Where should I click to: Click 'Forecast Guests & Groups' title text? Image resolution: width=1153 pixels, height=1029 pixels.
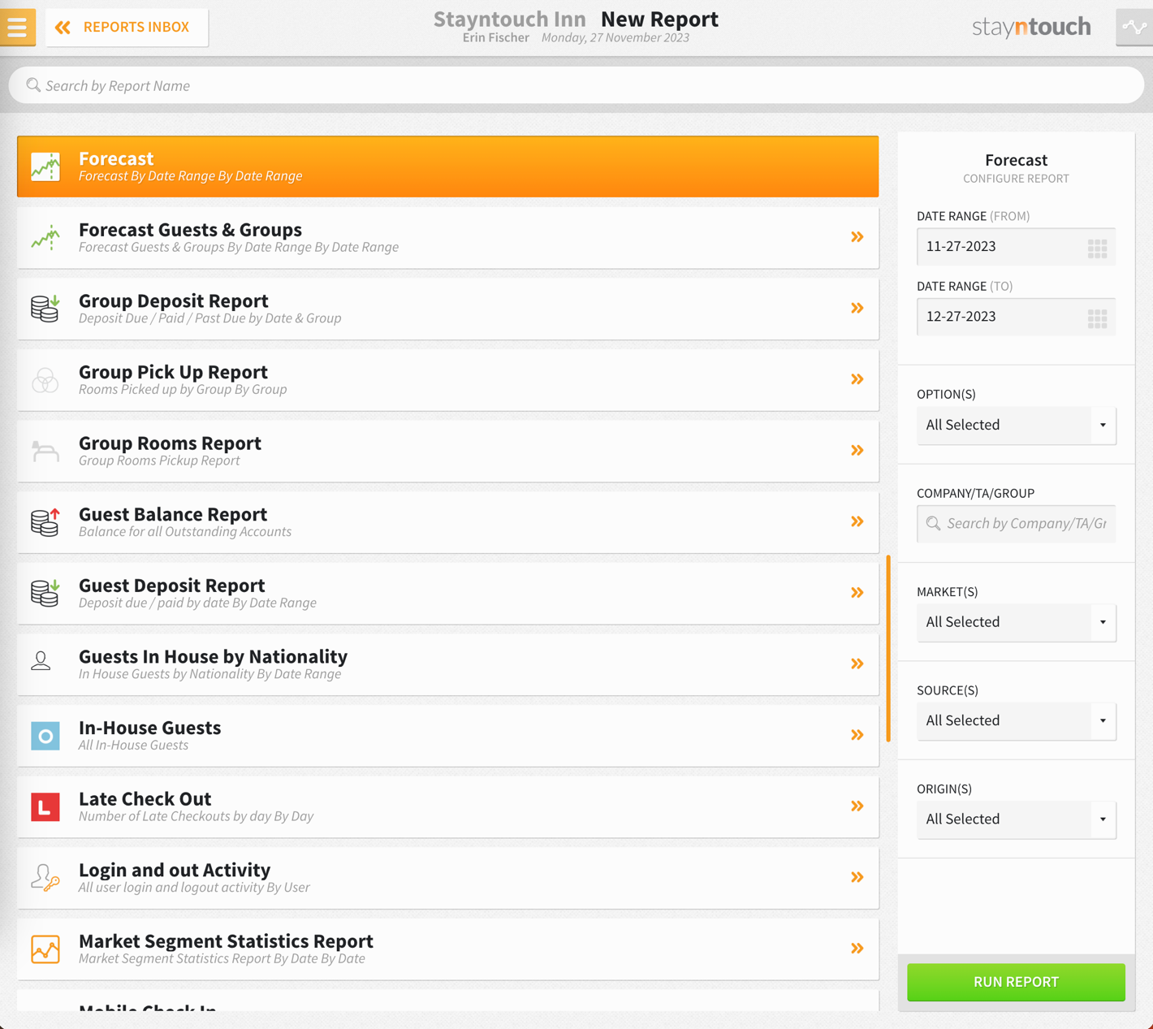coord(190,230)
